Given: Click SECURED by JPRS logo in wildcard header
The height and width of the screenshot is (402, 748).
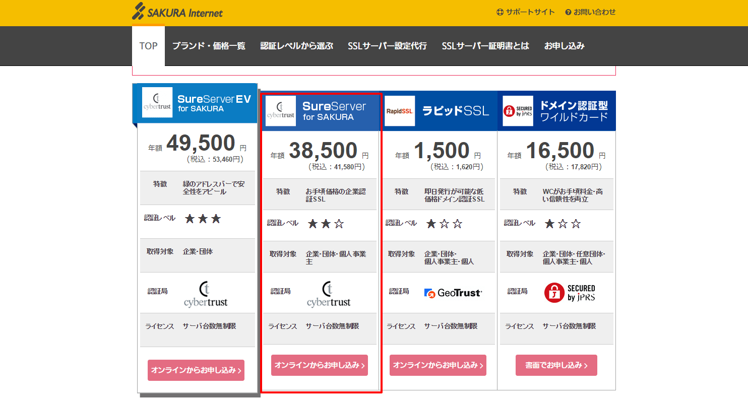Looking at the screenshot, I should click(518, 111).
